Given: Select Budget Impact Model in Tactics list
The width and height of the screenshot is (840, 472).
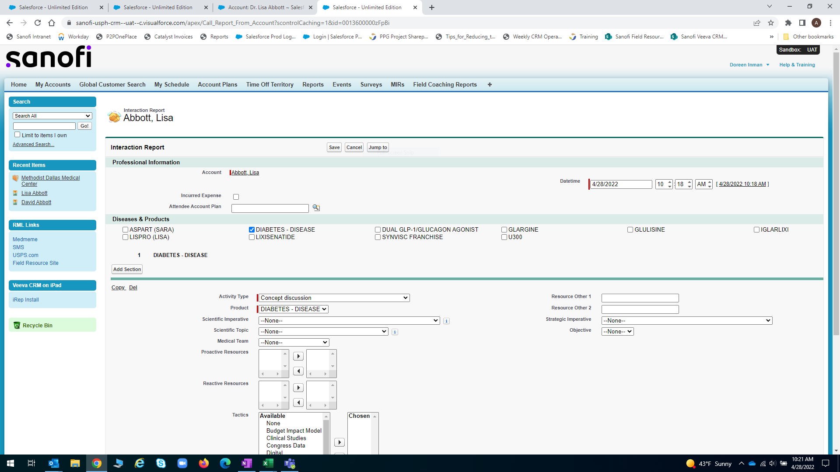Looking at the screenshot, I should coord(294,431).
